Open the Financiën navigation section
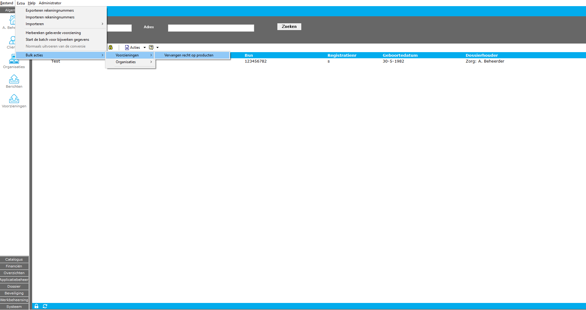 14,266
